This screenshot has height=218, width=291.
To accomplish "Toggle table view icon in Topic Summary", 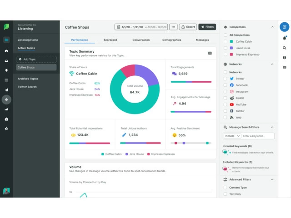I will point(210,53).
